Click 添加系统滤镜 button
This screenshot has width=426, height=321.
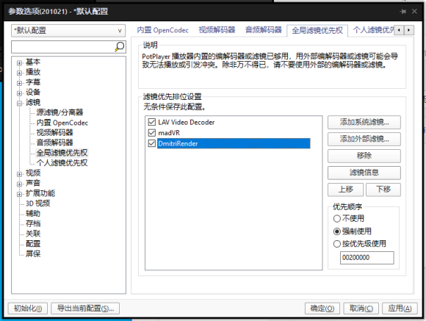click(x=364, y=123)
